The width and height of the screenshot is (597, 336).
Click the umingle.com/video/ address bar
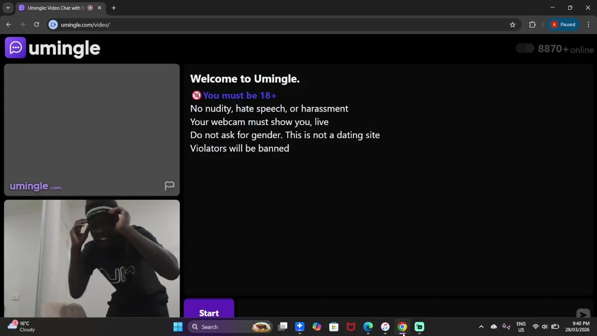click(280, 25)
